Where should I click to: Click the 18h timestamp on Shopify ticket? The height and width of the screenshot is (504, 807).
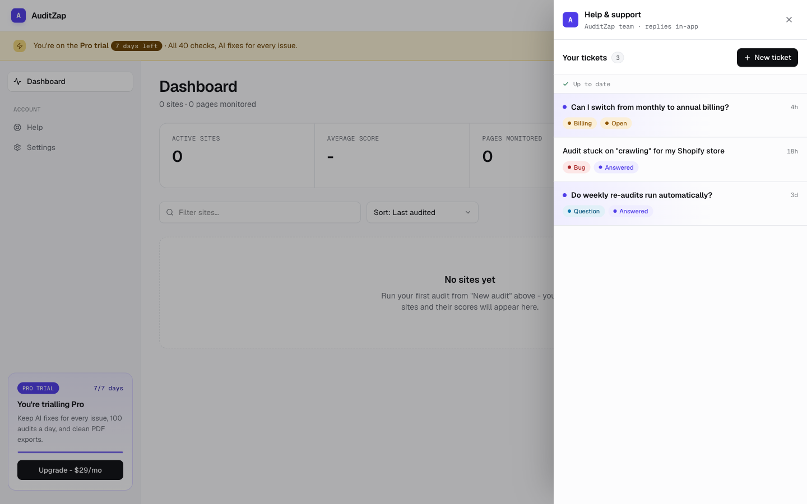click(x=792, y=151)
